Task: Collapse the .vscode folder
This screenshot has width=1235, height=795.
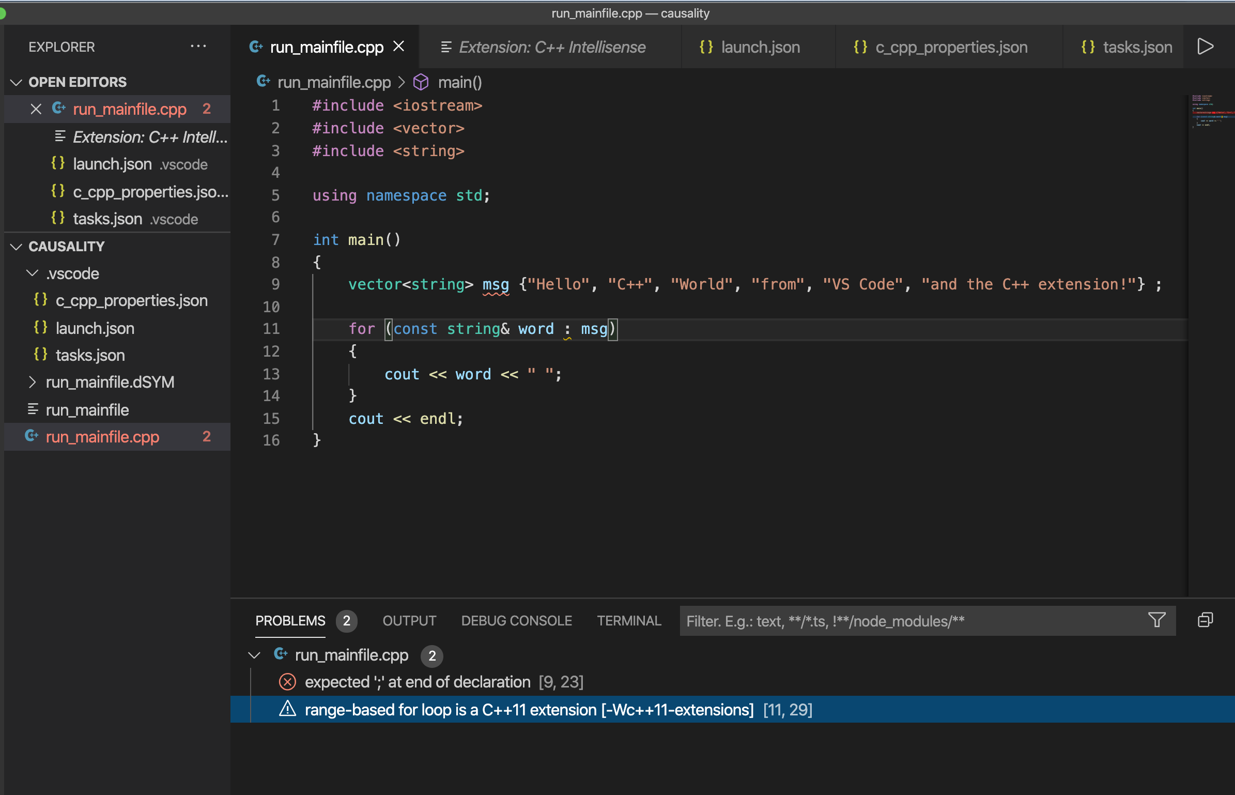Action: (x=33, y=273)
